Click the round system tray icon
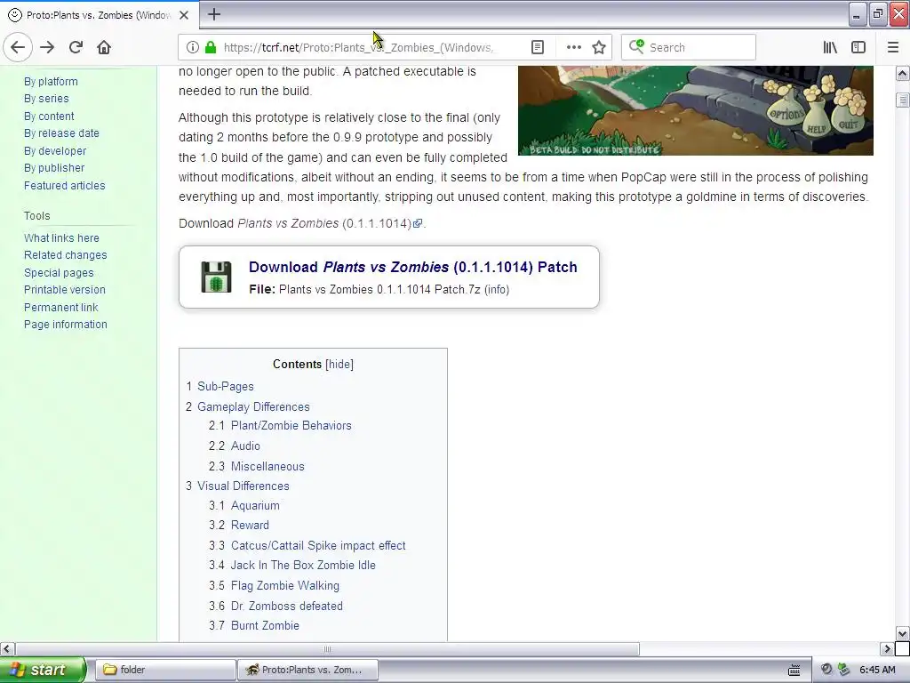The image size is (910, 683). pos(827,670)
